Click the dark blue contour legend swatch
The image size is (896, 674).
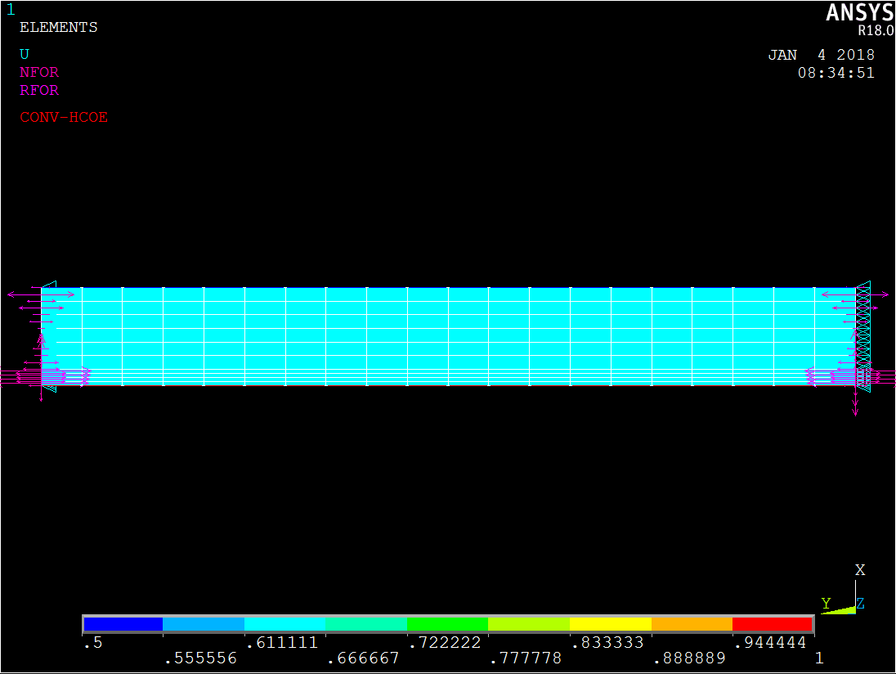(123, 624)
